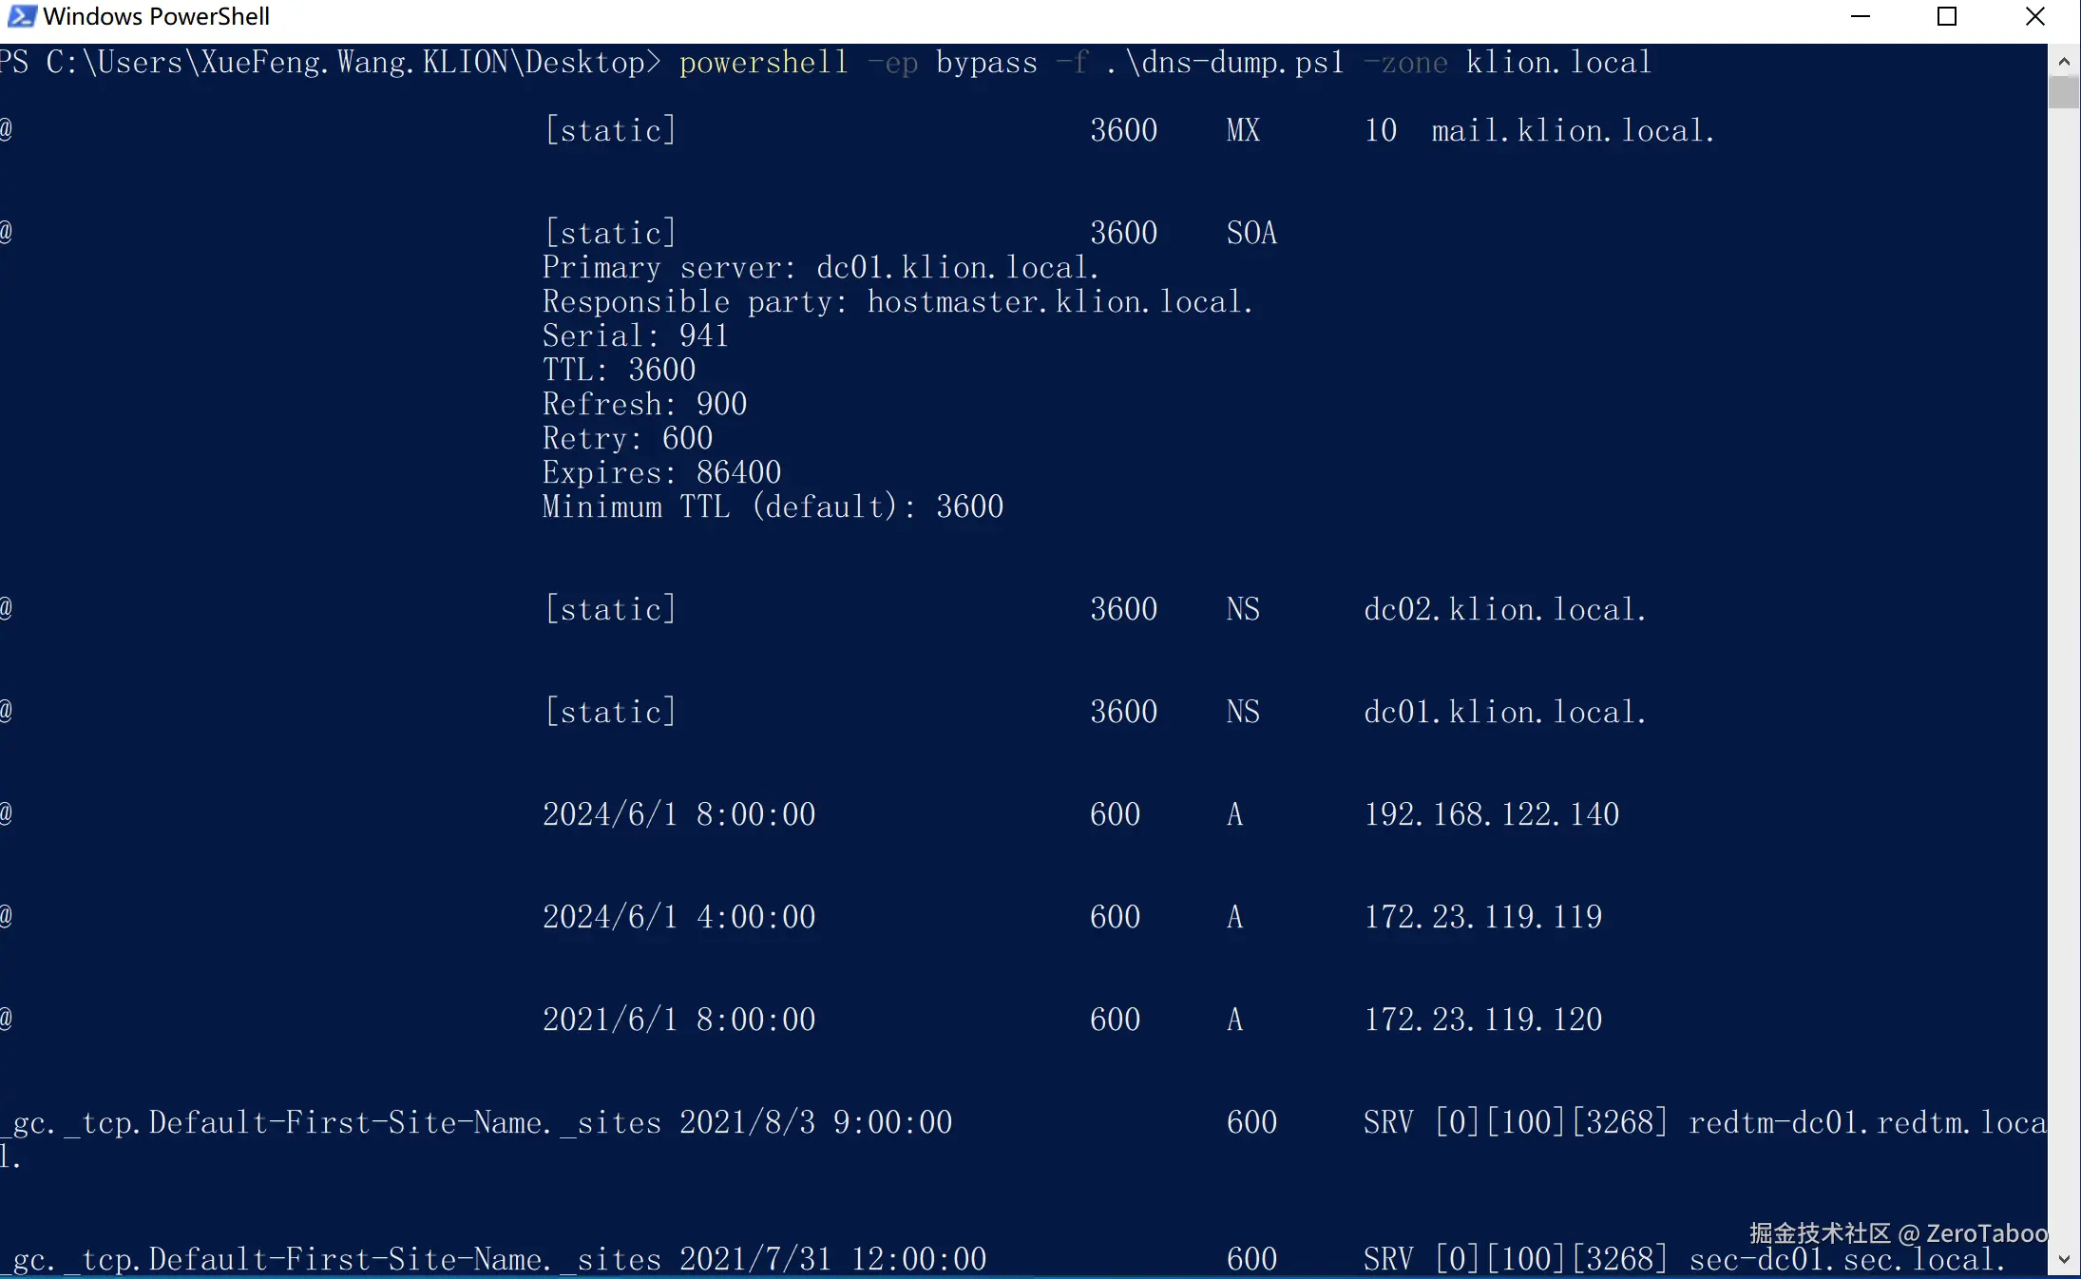Open the PowerShell icon system menu
This screenshot has width=2081, height=1279.
pyautogui.click(x=21, y=16)
